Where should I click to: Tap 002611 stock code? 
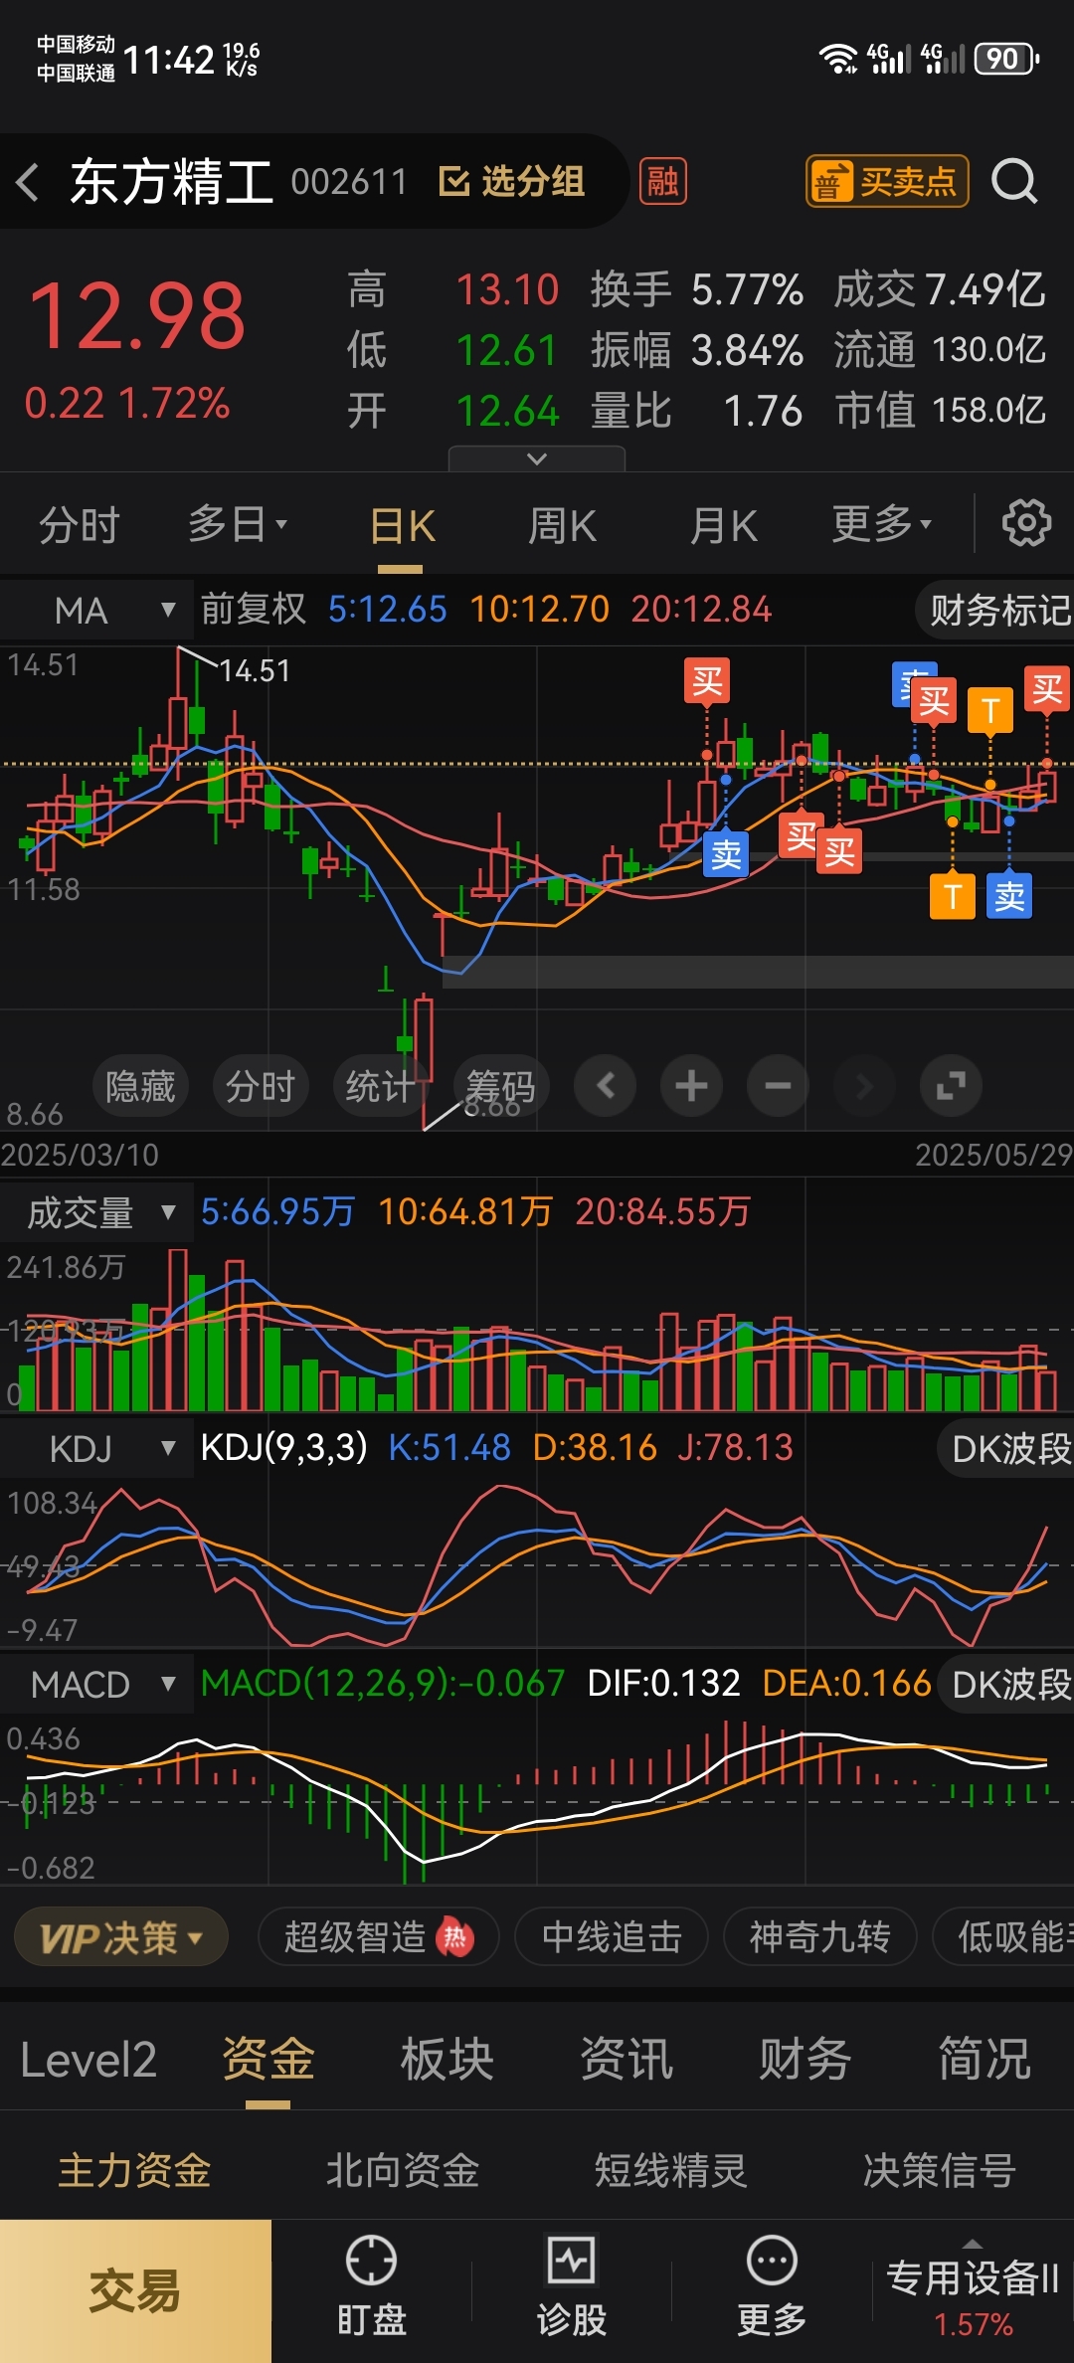pyautogui.click(x=349, y=182)
